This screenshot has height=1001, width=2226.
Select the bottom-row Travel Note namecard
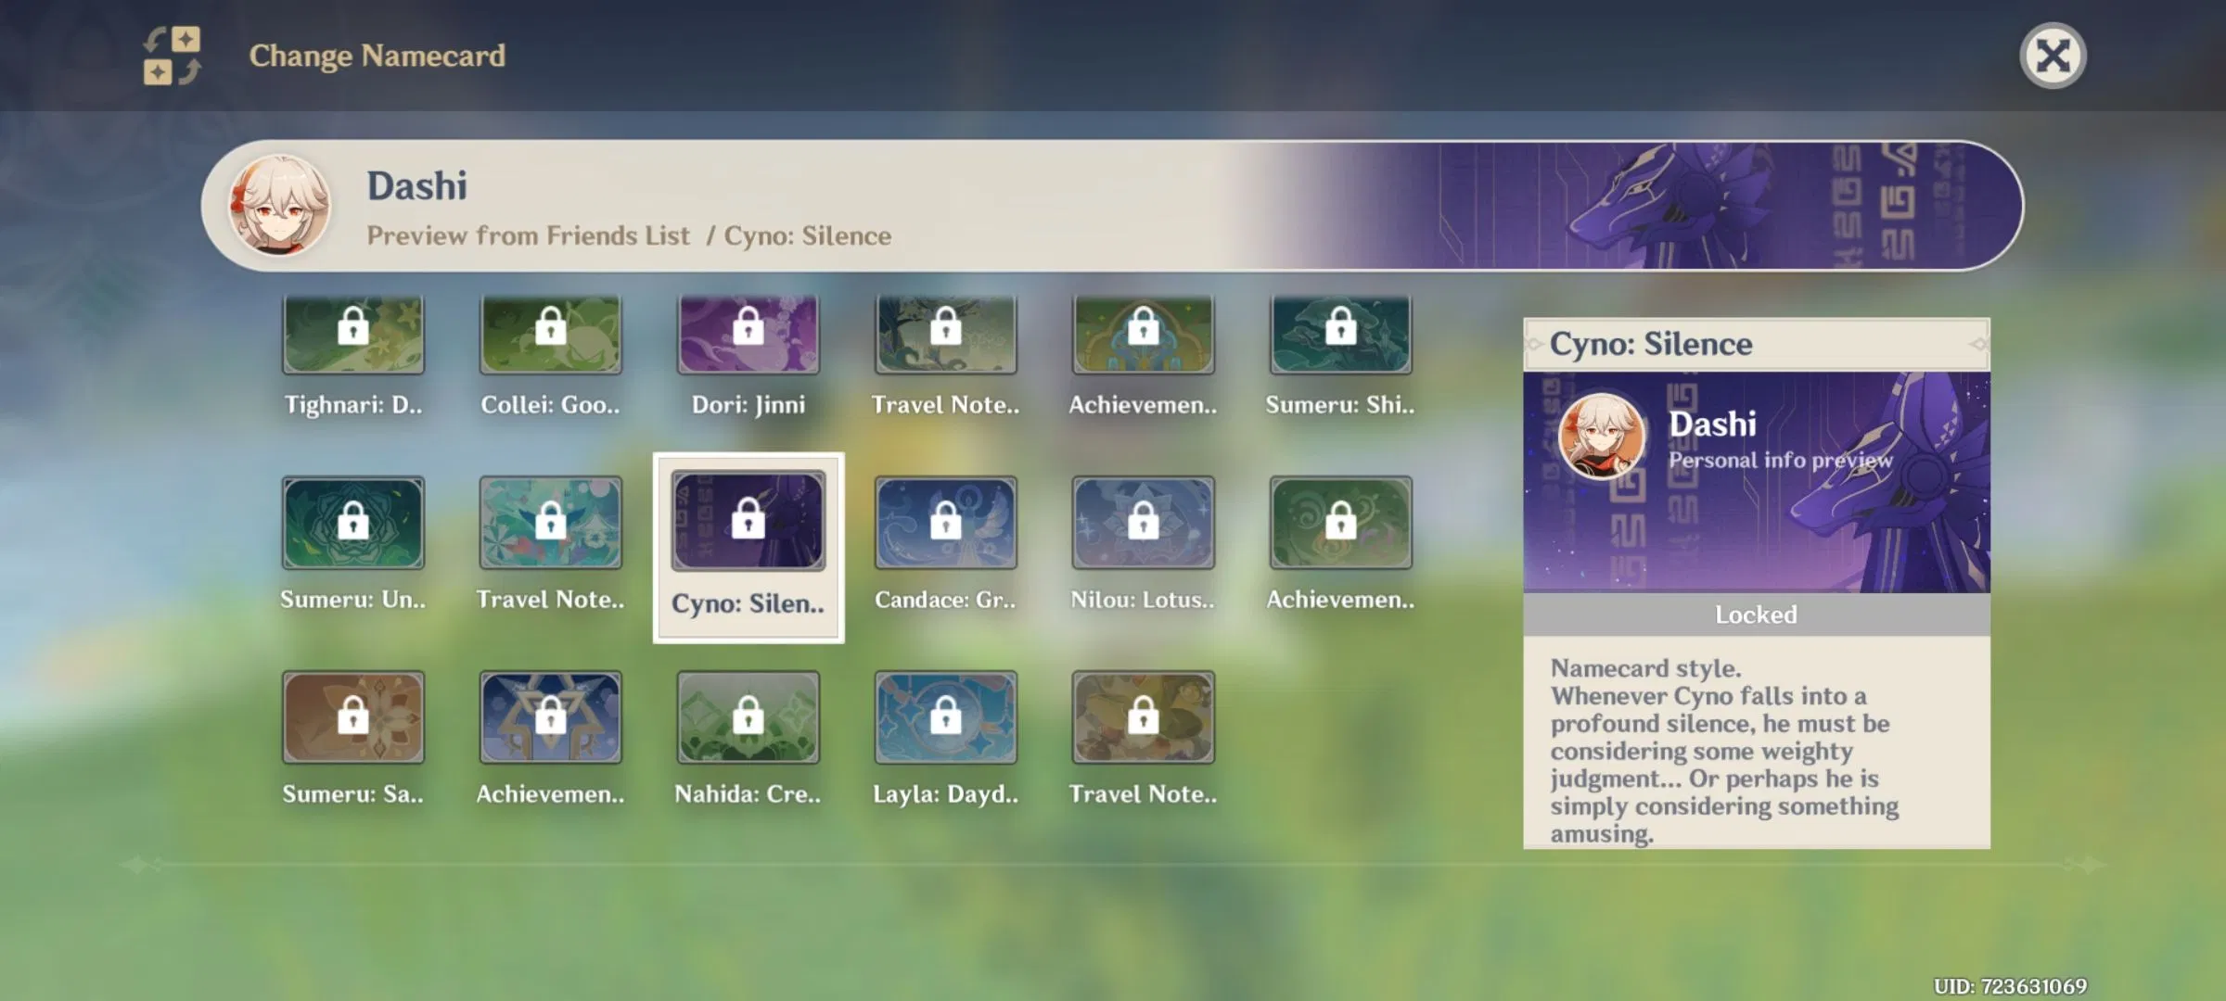point(1143,718)
